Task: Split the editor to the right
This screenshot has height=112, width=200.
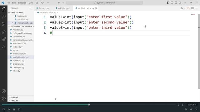Action: [x=192, y=8]
